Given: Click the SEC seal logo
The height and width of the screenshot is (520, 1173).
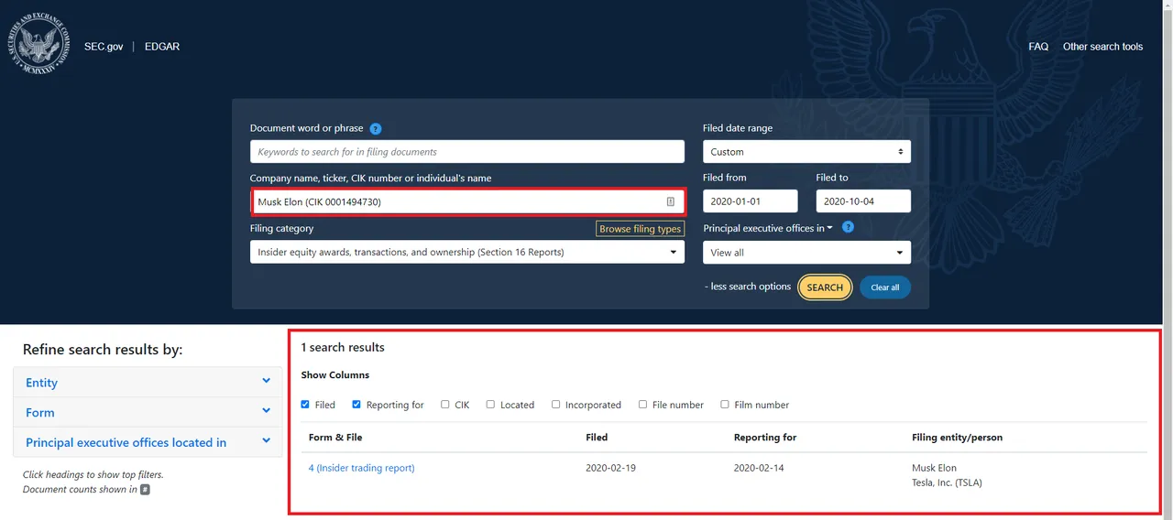Looking at the screenshot, I should pos(38,44).
